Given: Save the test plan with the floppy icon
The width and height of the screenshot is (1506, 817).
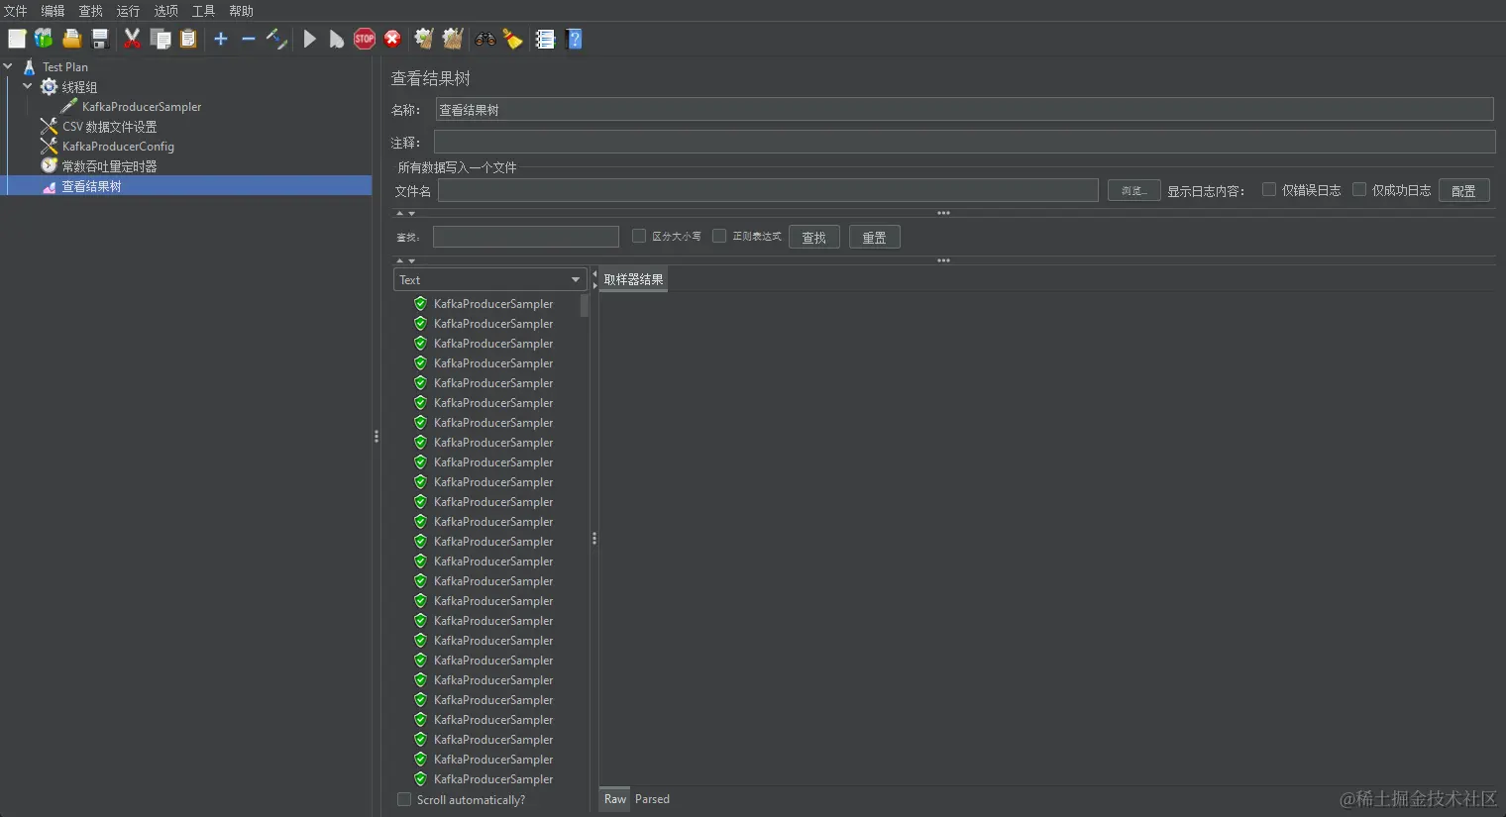Looking at the screenshot, I should (100, 39).
